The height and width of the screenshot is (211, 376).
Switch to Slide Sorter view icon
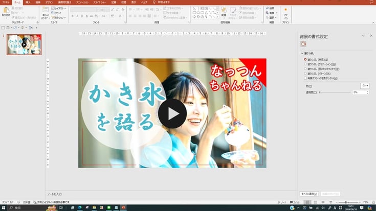315,202
